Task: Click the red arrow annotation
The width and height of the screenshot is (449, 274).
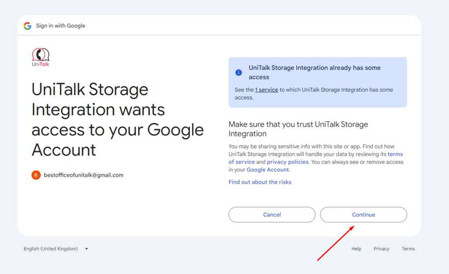Action: [x=335, y=243]
